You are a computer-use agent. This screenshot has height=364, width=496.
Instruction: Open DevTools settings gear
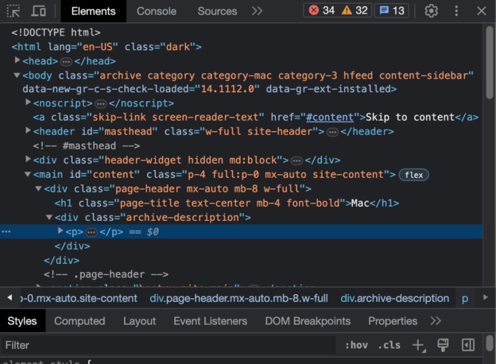click(x=431, y=10)
